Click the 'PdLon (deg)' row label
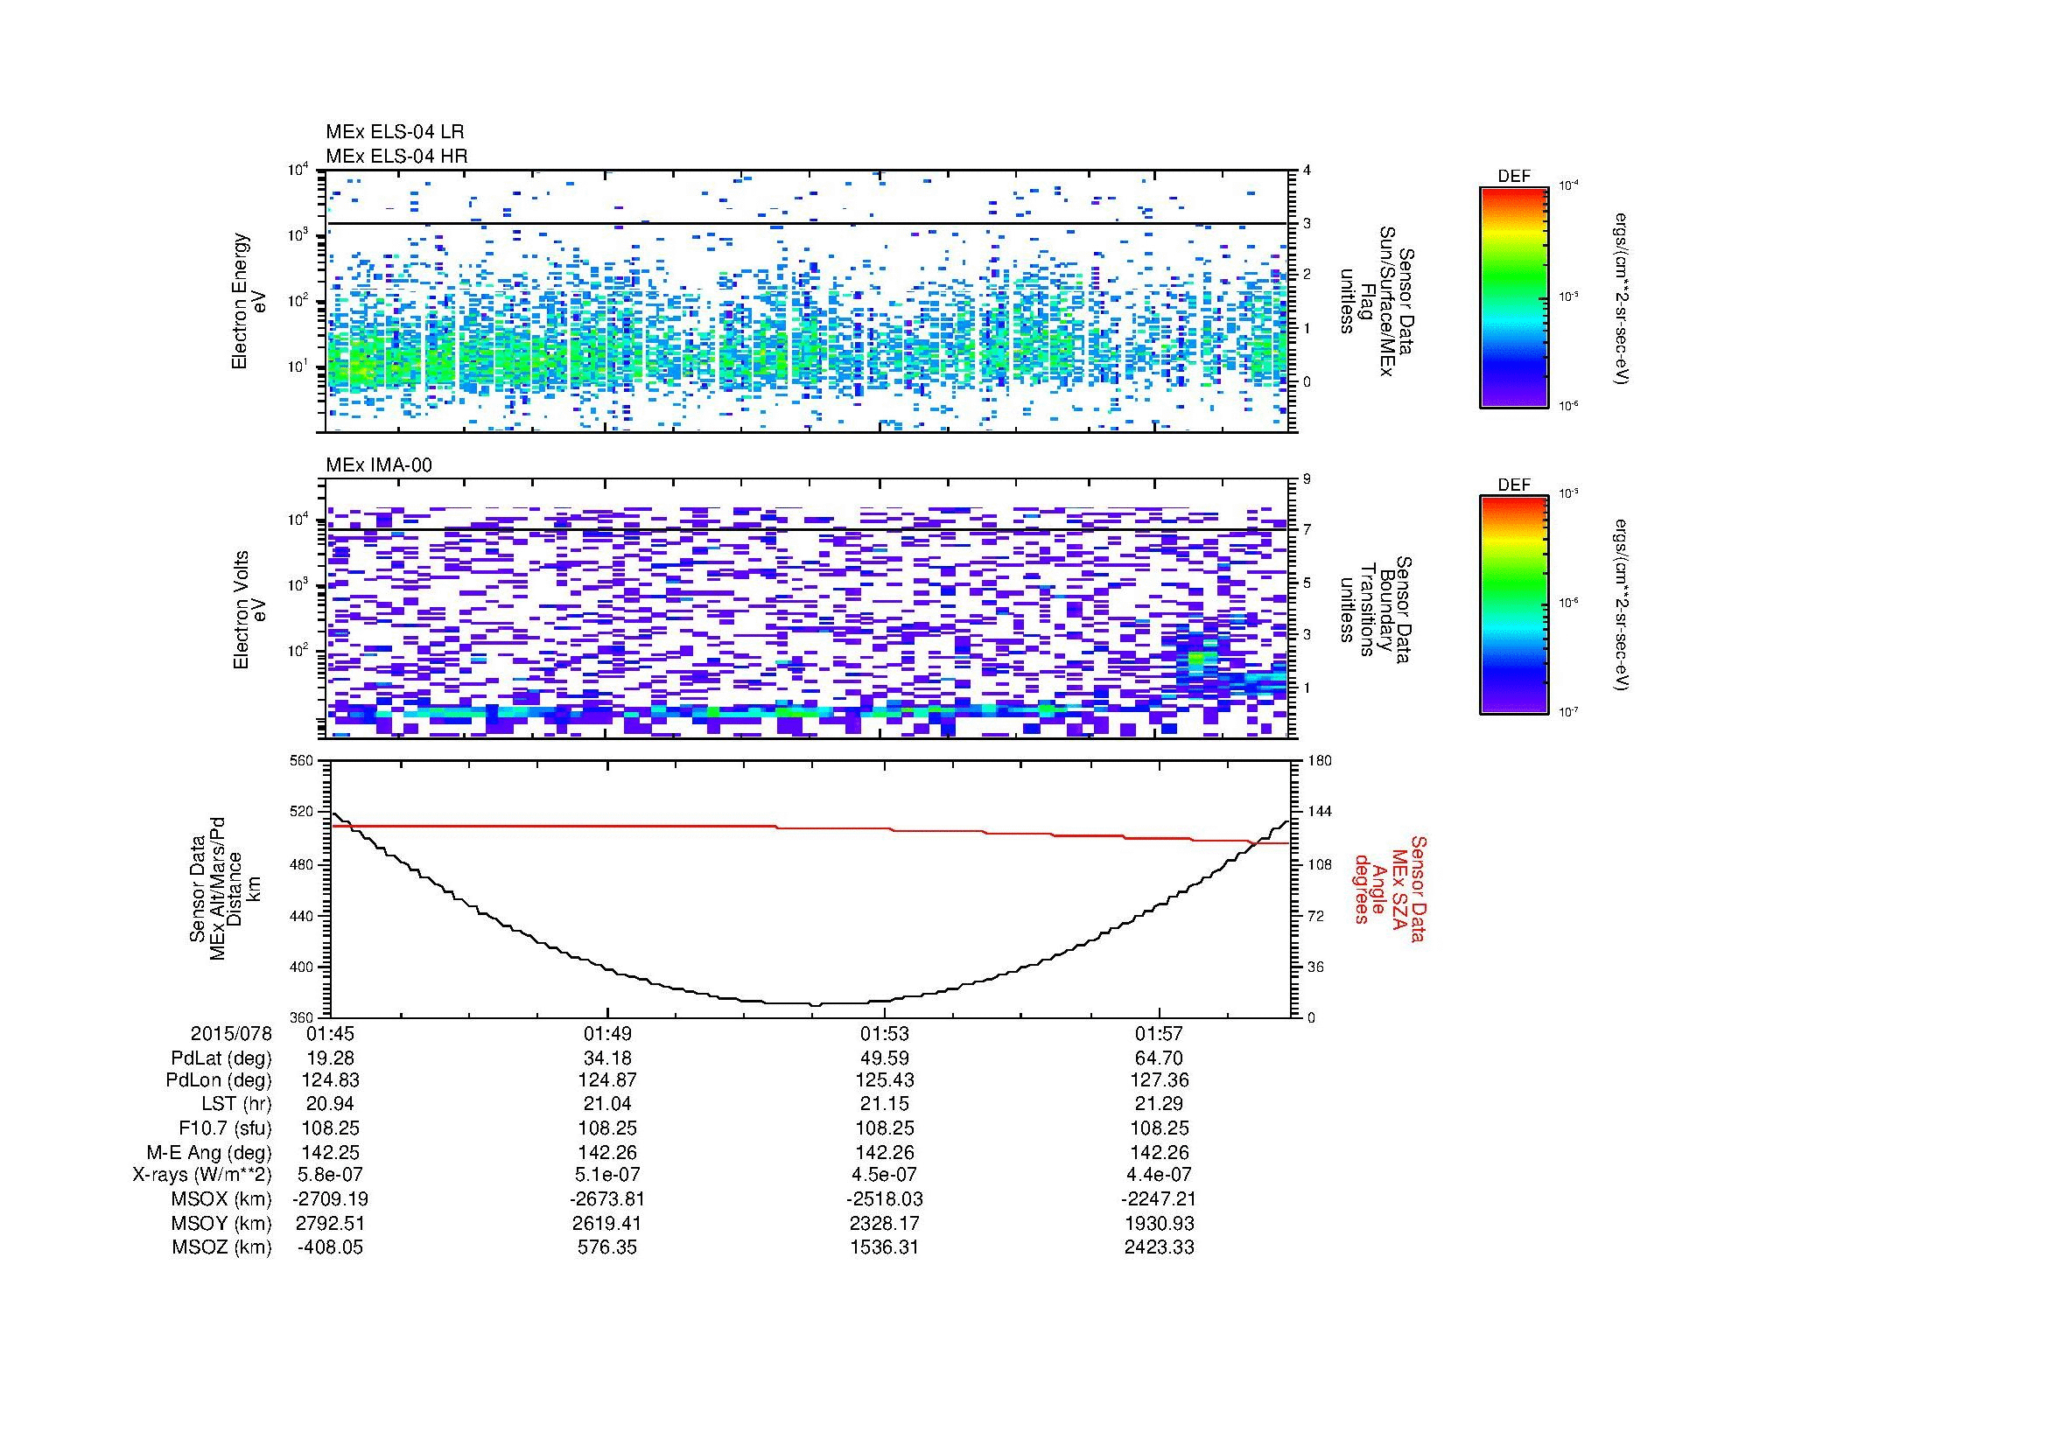This screenshot has width=2047, height=1446. click(219, 1080)
